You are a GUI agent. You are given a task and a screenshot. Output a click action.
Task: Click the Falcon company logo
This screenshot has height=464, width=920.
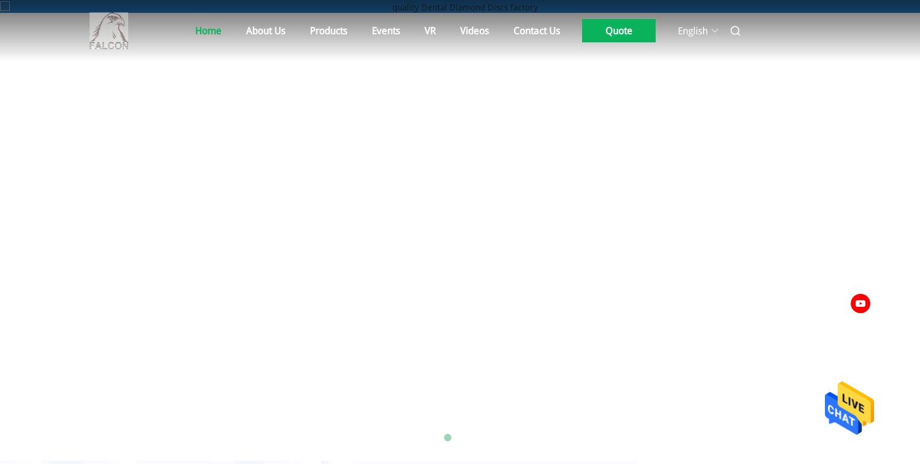pos(109,31)
